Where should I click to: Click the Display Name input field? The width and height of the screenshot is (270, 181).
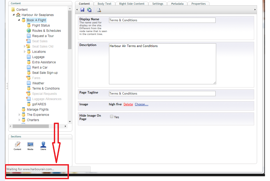pos(162,20)
